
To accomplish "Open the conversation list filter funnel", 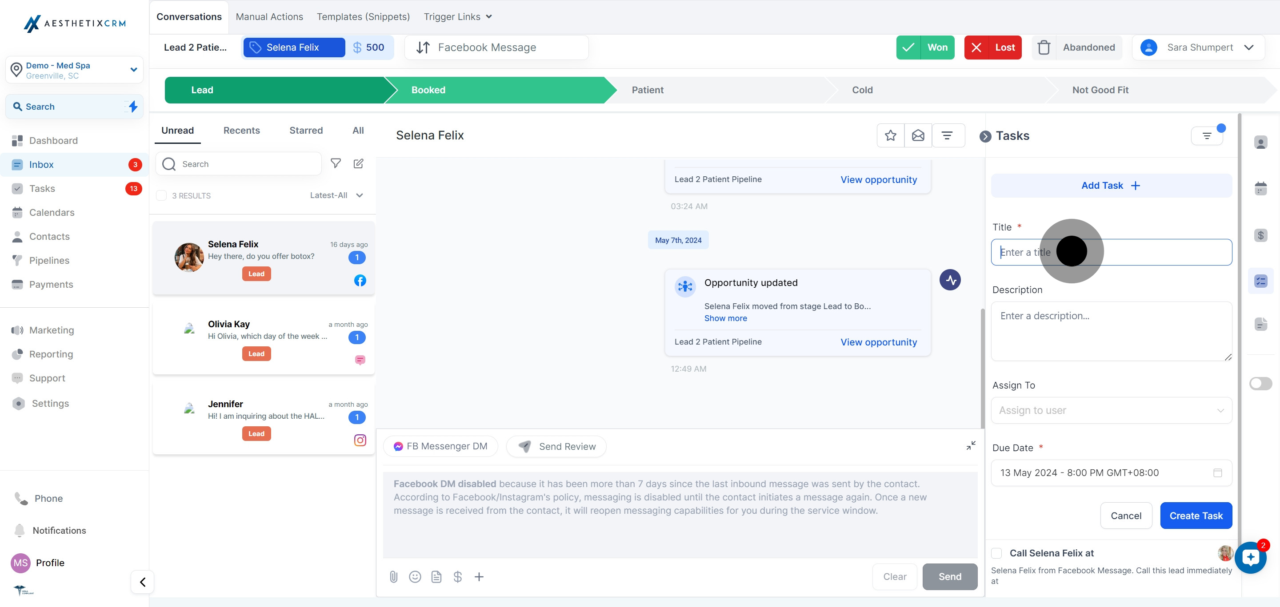I will tap(336, 164).
